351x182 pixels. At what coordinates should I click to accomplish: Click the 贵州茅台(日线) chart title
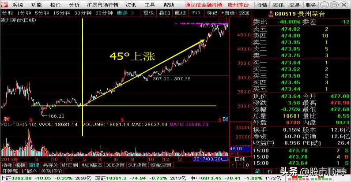click(19, 20)
